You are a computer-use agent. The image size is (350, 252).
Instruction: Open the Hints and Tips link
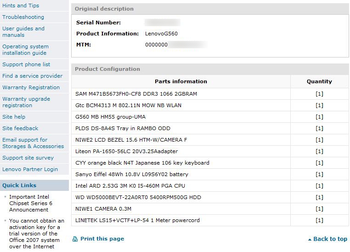[21, 6]
